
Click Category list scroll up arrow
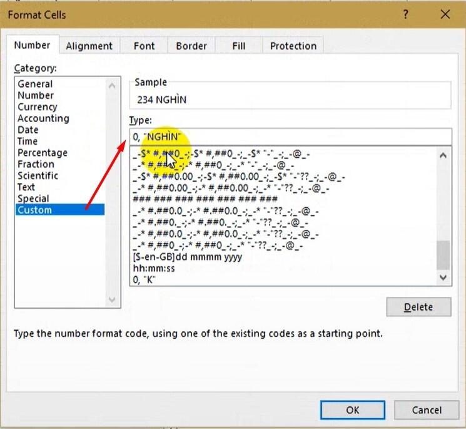(112, 86)
